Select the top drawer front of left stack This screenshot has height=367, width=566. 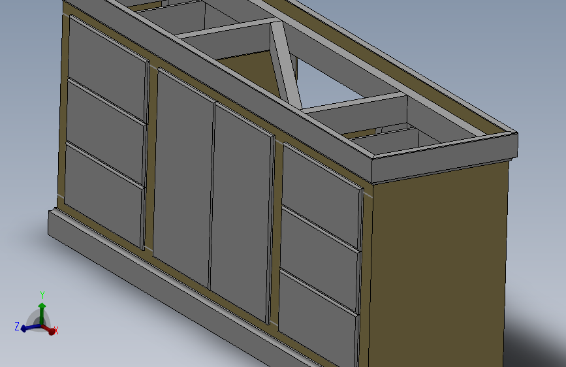pyautogui.click(x=108, y=69)
